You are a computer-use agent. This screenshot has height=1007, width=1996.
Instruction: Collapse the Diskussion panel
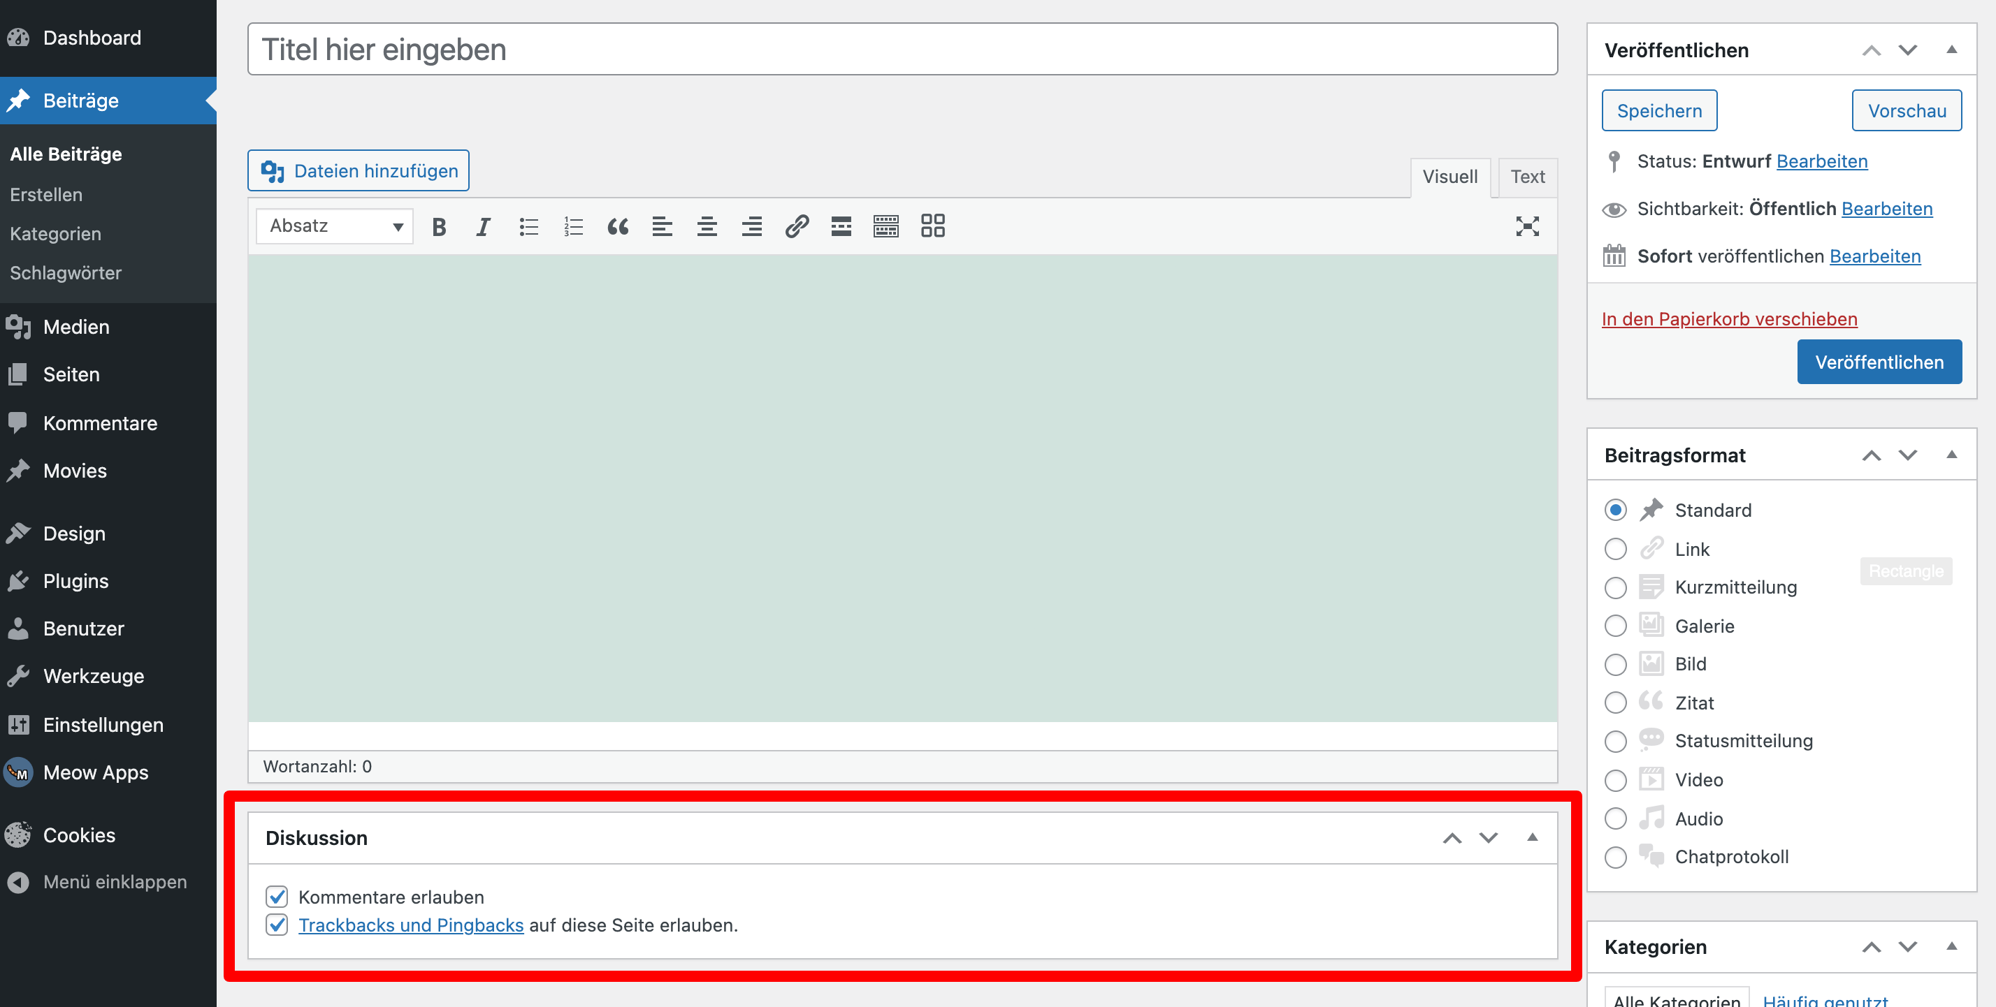1532,837
